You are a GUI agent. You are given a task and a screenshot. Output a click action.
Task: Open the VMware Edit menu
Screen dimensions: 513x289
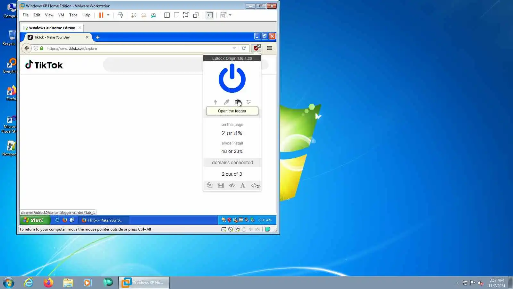pos(37,15)
